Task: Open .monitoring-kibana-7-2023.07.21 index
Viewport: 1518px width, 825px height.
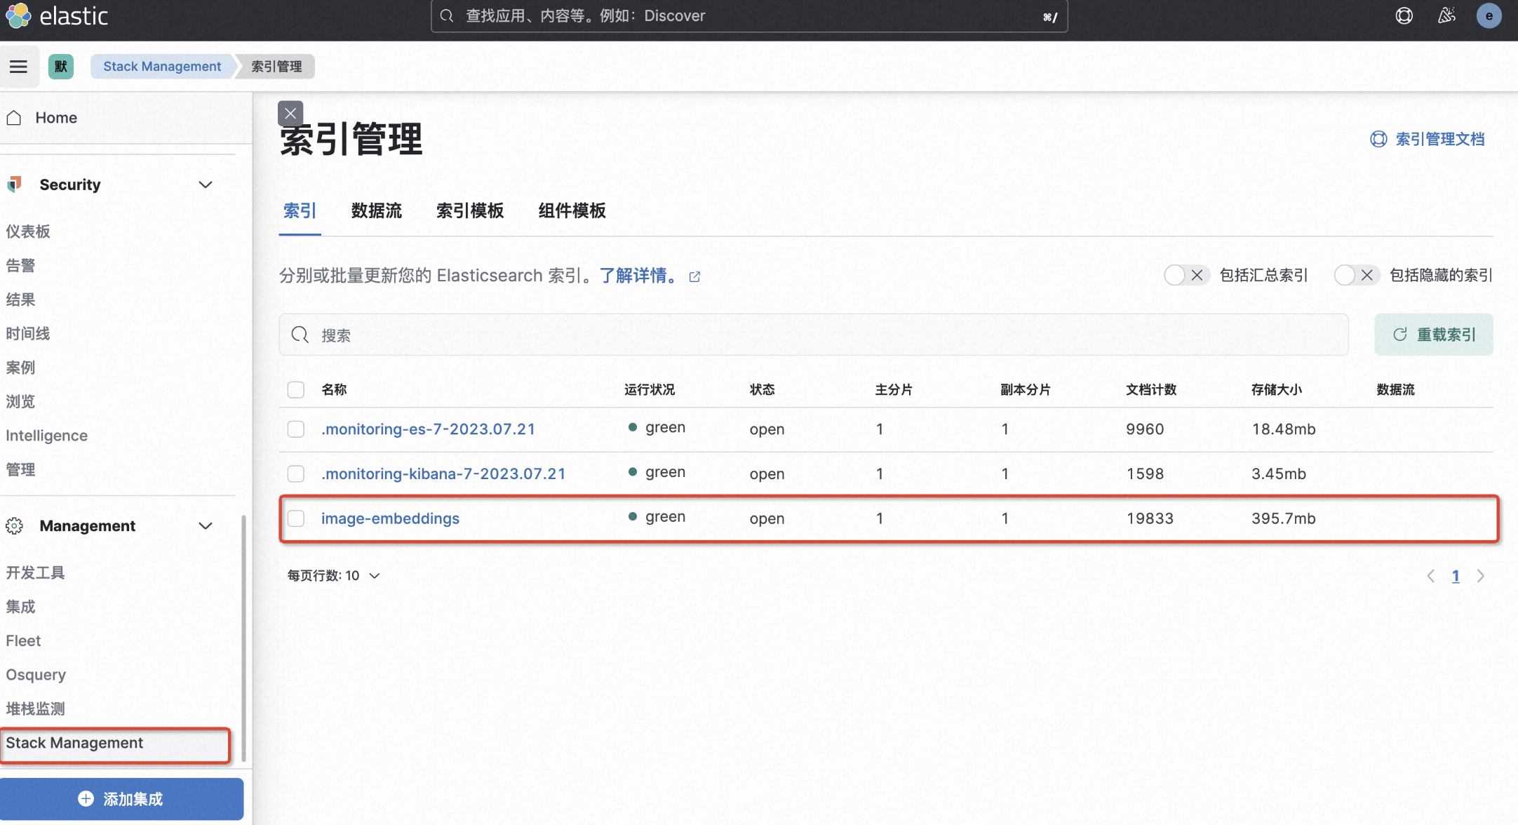Action: pos(443,474)
